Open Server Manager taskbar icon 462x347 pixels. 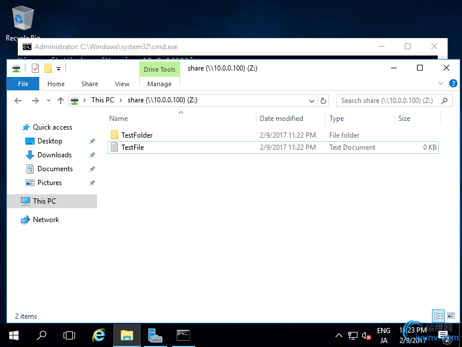155,335
